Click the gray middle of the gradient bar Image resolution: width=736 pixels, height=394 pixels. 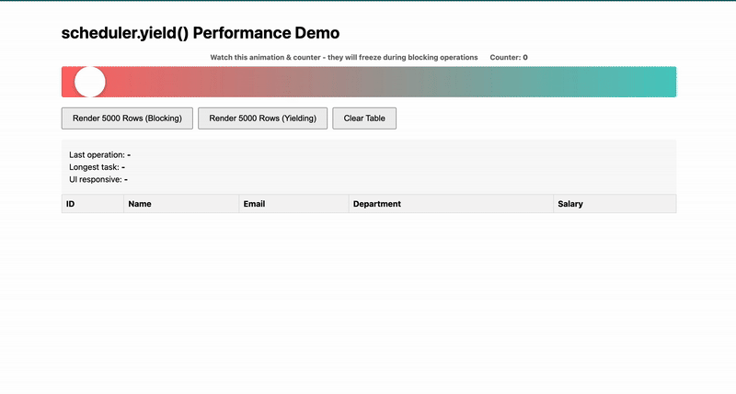pos(368,82)
